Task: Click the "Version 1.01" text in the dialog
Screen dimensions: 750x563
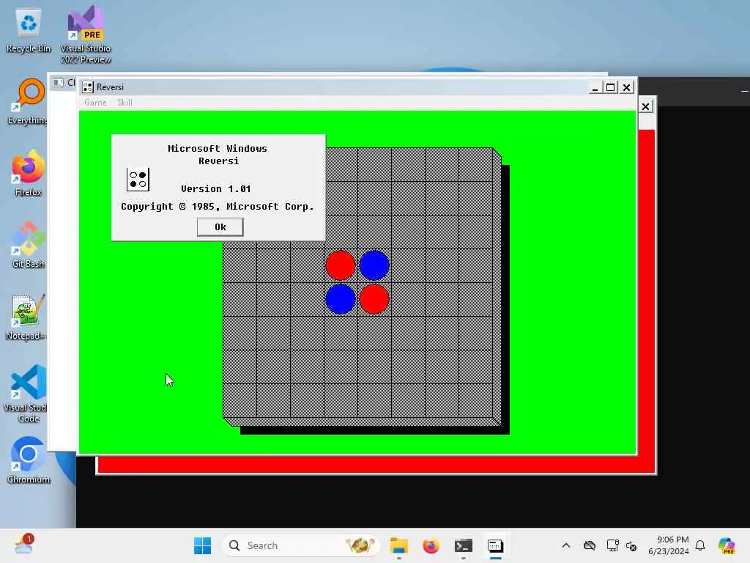Action: click(x=216, y=188)
